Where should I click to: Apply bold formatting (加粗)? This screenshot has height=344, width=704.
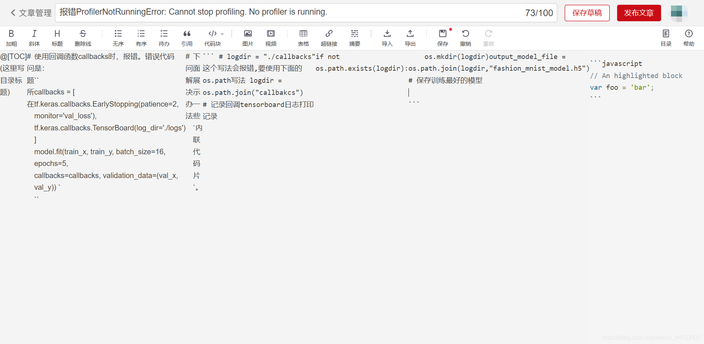click(11, 38)
